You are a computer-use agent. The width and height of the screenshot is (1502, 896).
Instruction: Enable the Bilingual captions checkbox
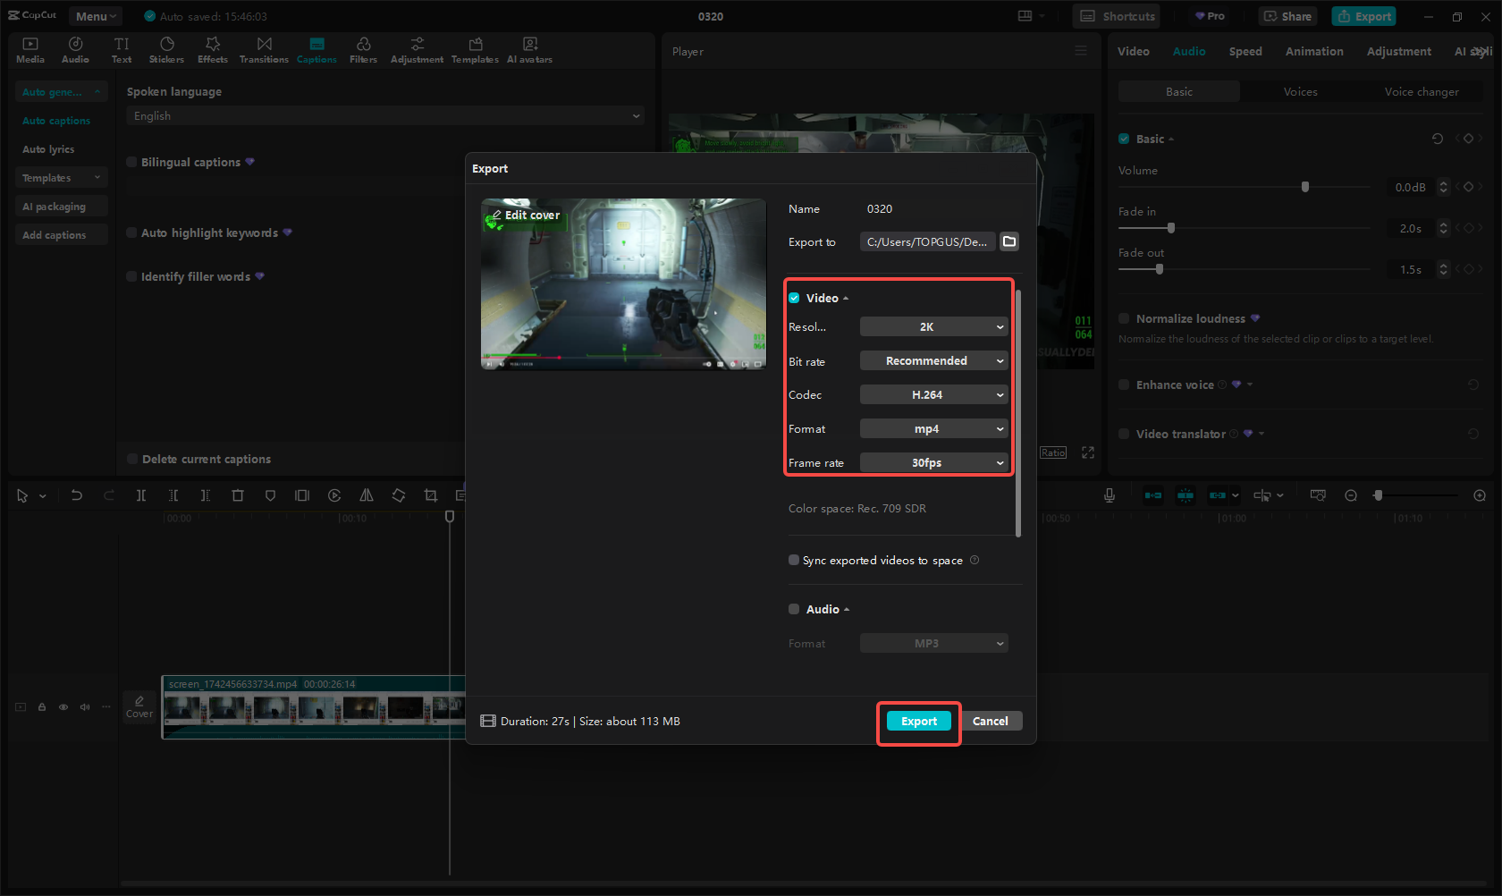point(131,162)
